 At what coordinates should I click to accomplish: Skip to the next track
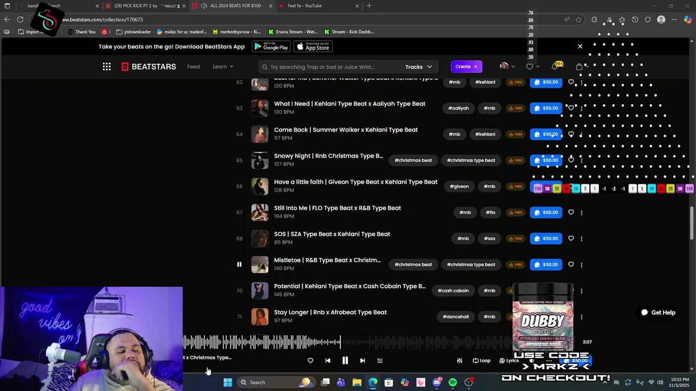(x=362, y=361)
